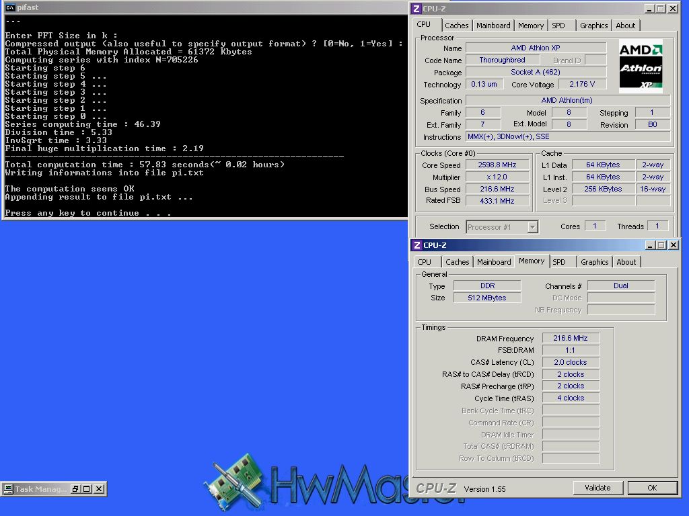Screen dimensions: 689x516
Task: Open Caches tab in upper CPU-Z window
Action: pos(457,26)
